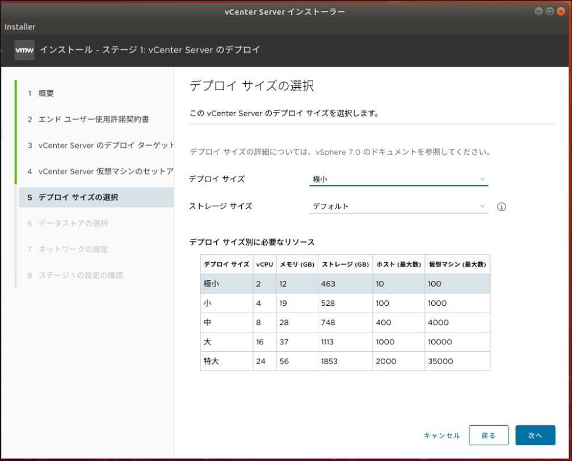
Task: Minimize the vCenter Server installer window
Action: (x=539, y=11)
